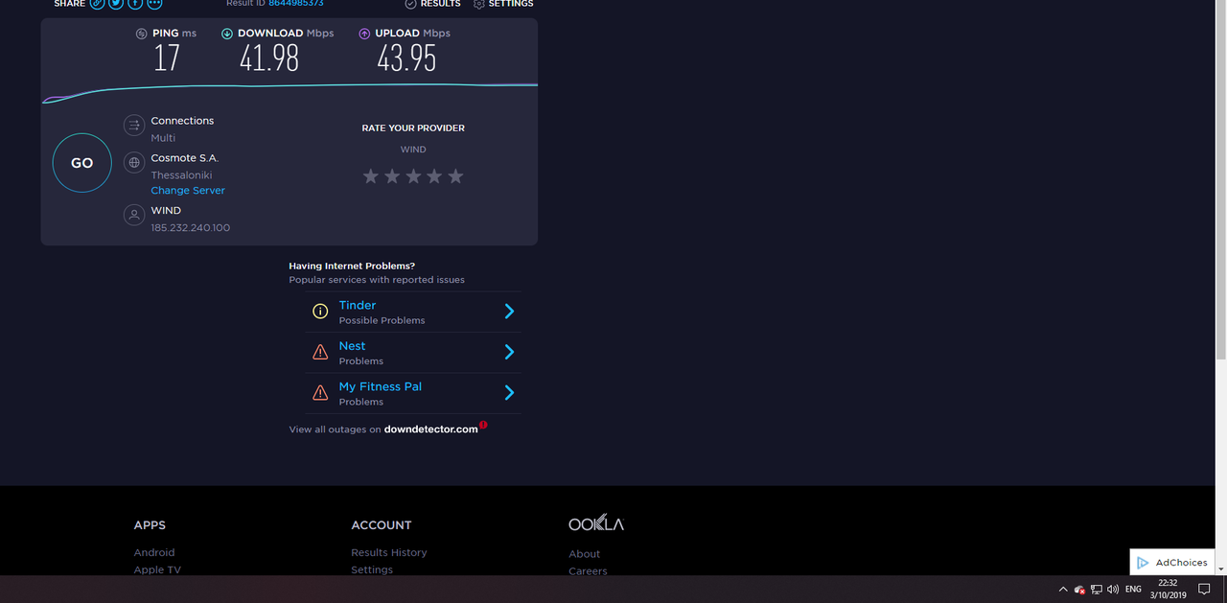Expand Tinder row chevron arrow
This screenshot has height=603, width=1227.
510,312
